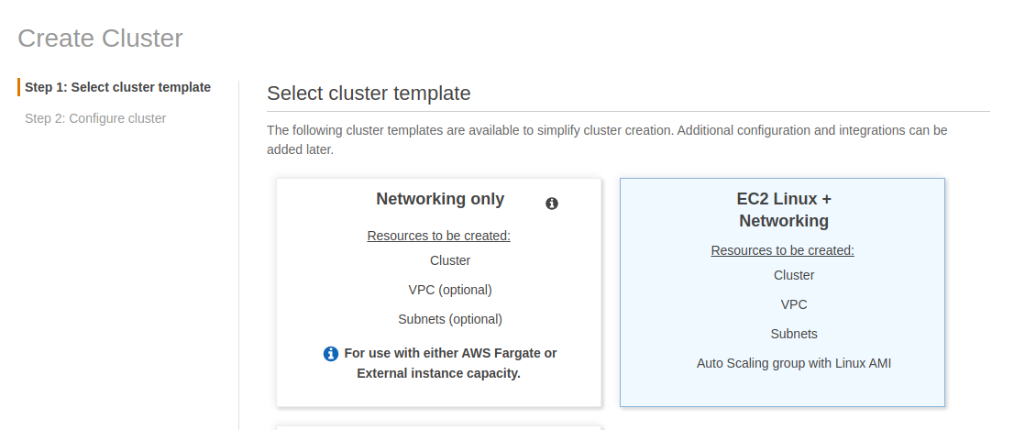
Task: Click Resources to be created under Networking only
Action: tap(438, 236)
